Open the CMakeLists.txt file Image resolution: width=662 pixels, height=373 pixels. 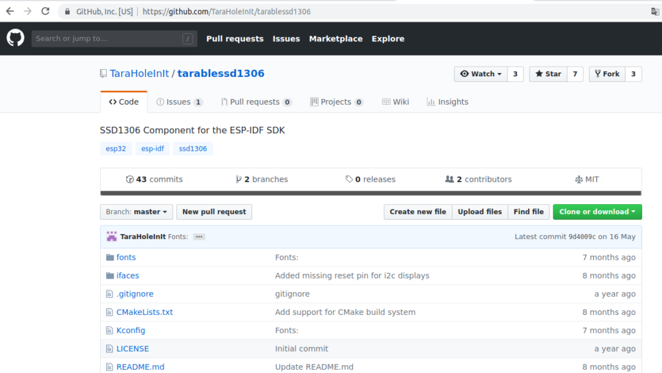tap(144, 312)
